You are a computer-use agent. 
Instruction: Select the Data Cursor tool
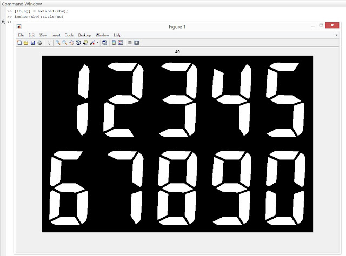[85, 43]
